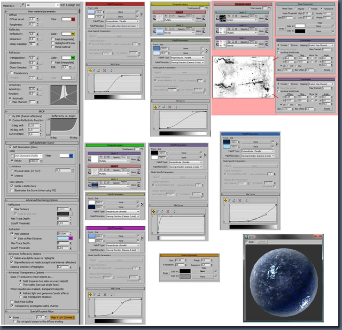Check the Metal material option
342x330 pixels.
point(52,47)
